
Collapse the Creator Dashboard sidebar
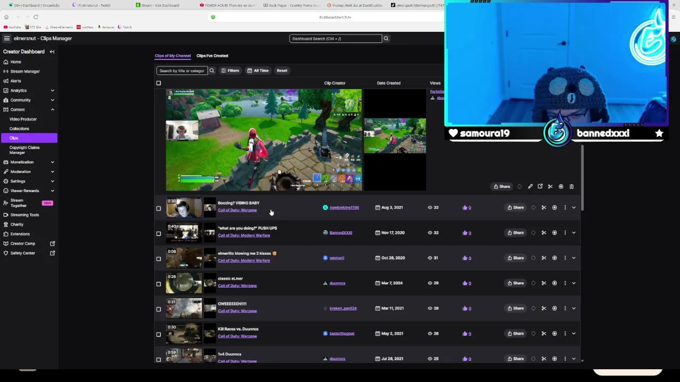pyautogui.click(x=52, y=51)
